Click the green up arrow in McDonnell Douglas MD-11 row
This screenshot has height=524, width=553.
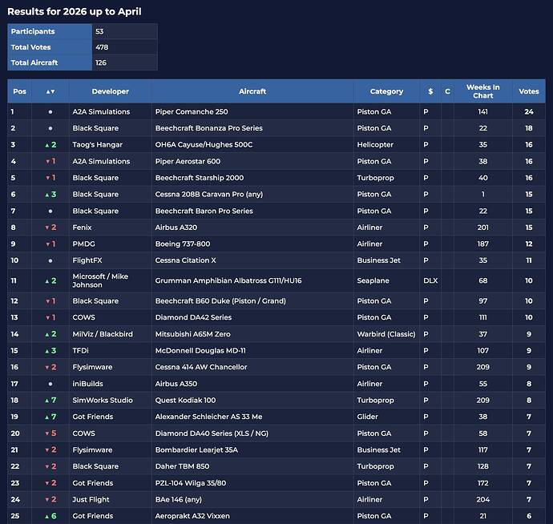(x=47, y=351)
